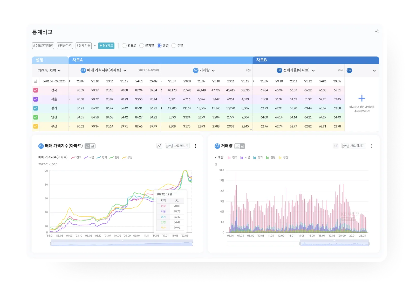
Task: Toggle the 서울 region checkbox
Action: (x=36, y=99)
